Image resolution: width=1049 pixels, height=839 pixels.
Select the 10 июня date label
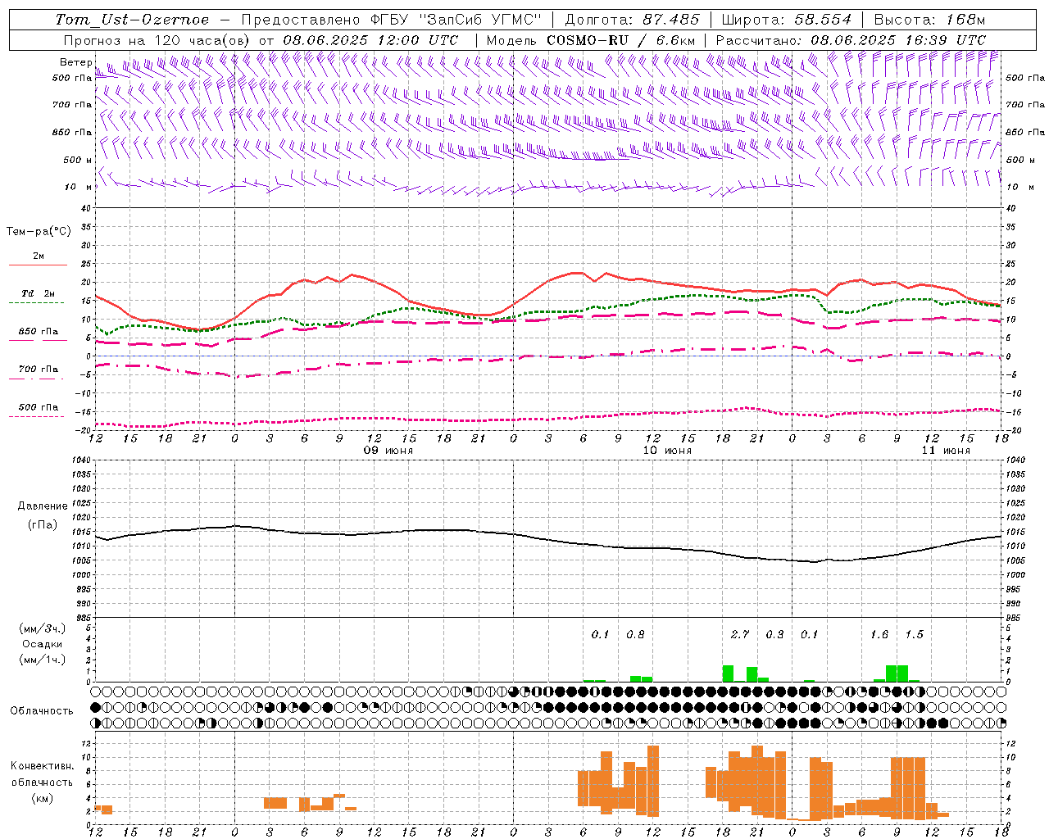(667, 451)
